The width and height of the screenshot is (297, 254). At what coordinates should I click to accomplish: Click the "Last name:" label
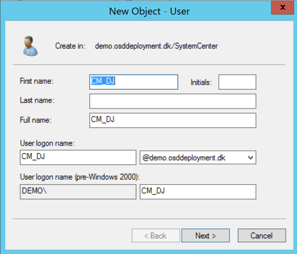pyautogui.click(x=37, y=100)
